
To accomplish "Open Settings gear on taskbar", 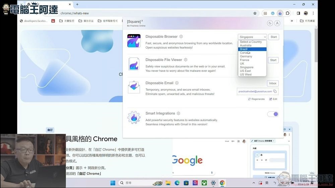I will click(213, 183).
